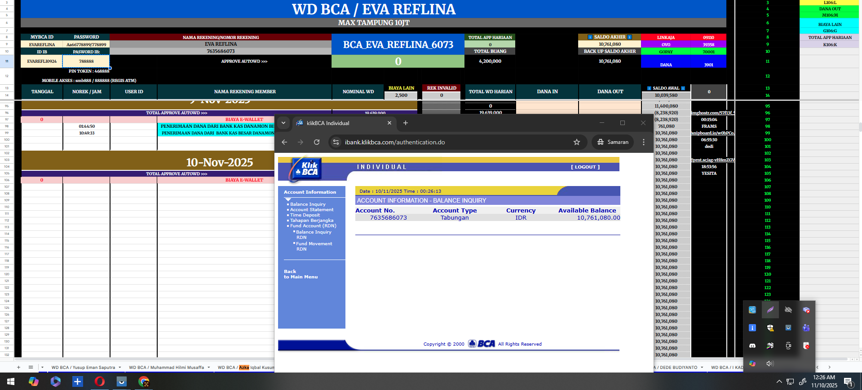Open Windows Security shield in the tray
Screen dimensions: 862x390
coord(770,328)
